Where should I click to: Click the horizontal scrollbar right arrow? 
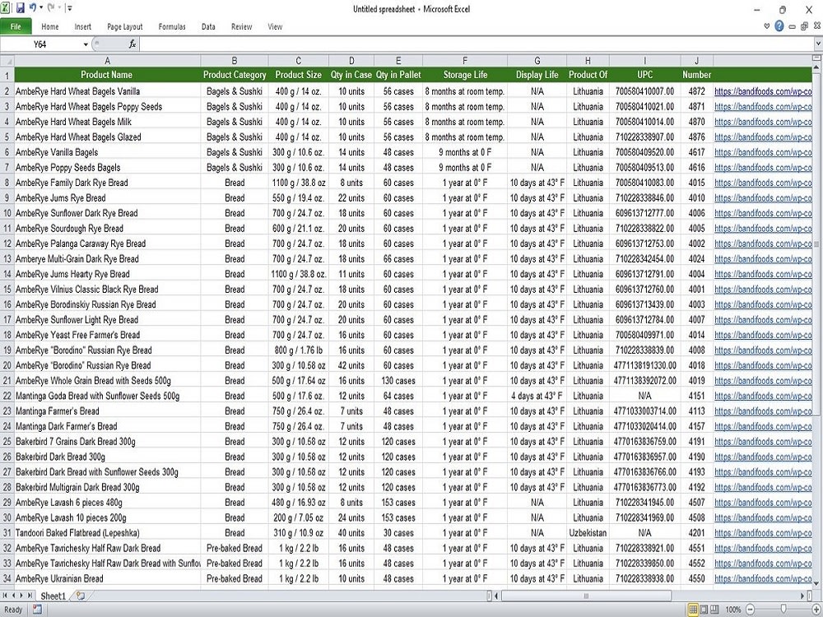802,596
